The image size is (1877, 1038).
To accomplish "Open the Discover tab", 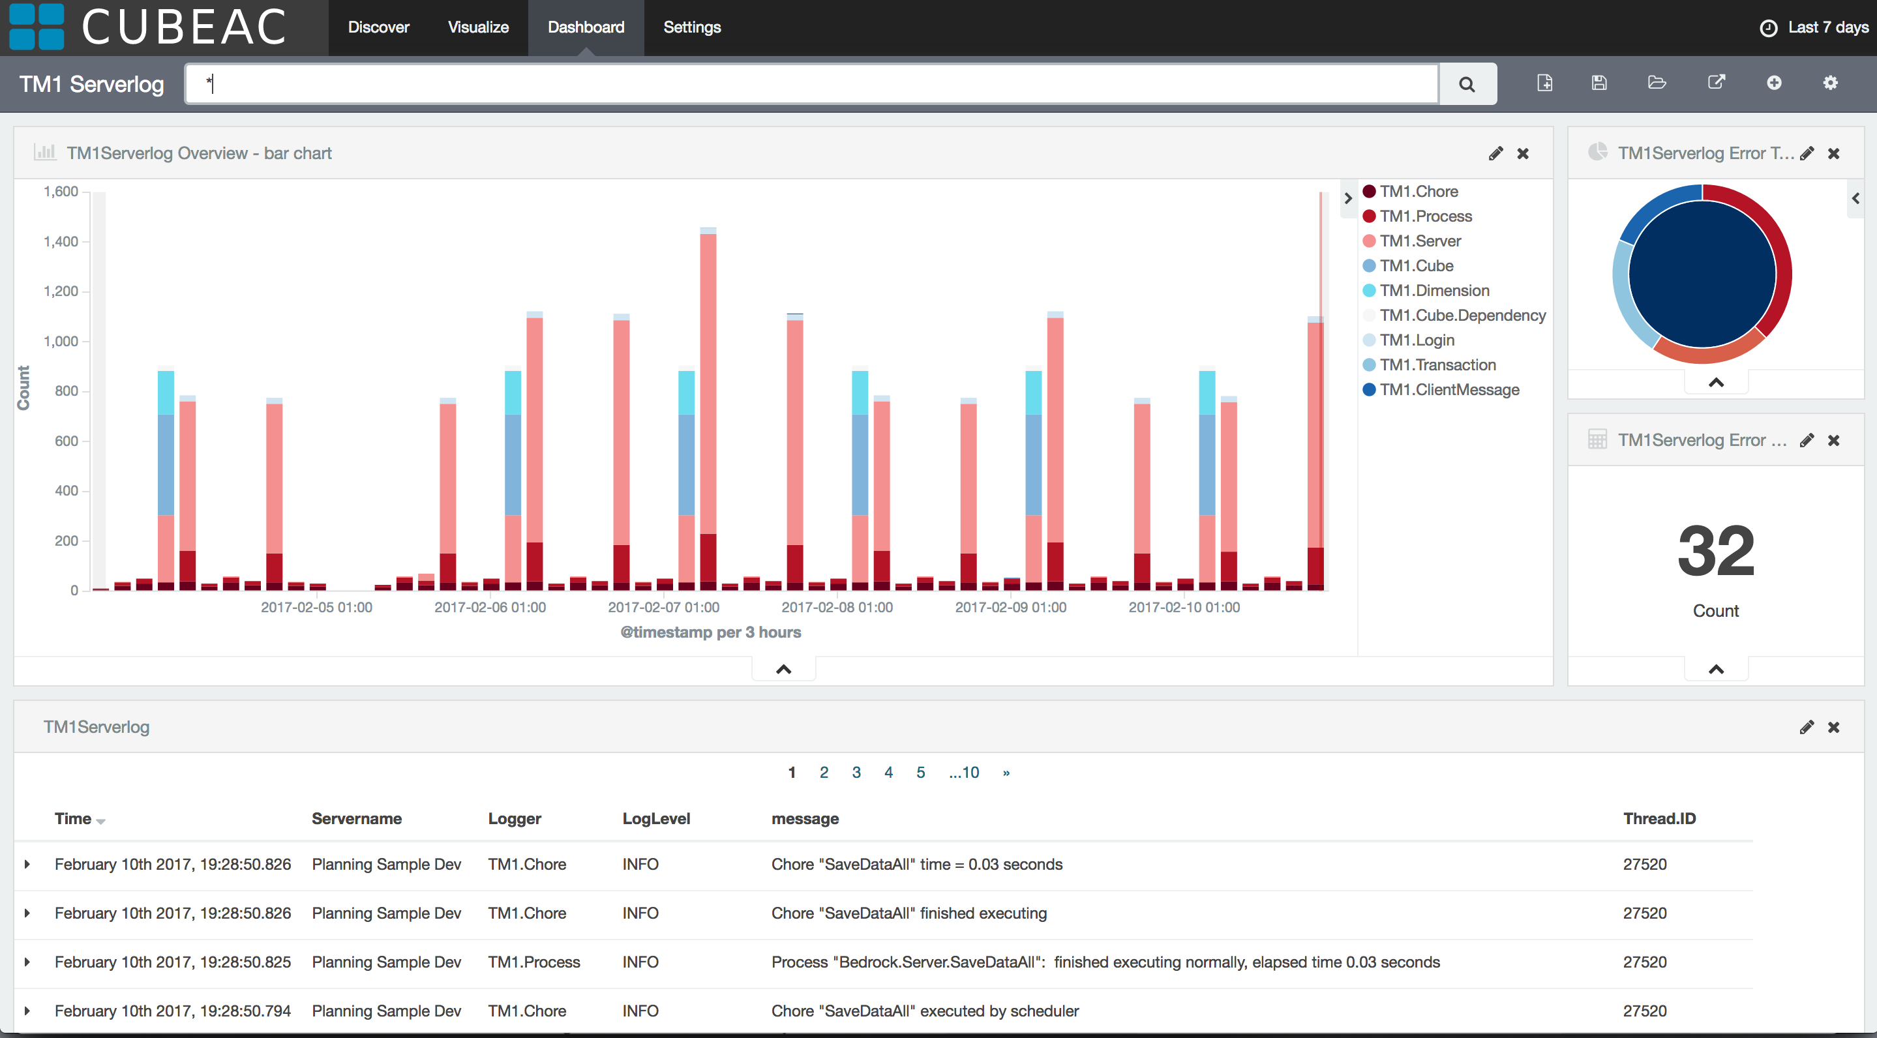I will coord(378,27).
